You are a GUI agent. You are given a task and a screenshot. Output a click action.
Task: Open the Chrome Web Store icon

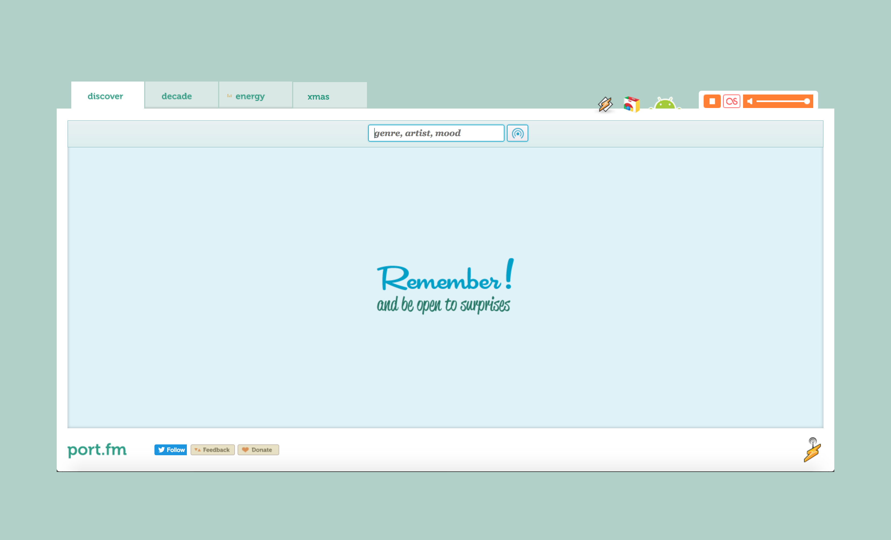coord(632,104)
